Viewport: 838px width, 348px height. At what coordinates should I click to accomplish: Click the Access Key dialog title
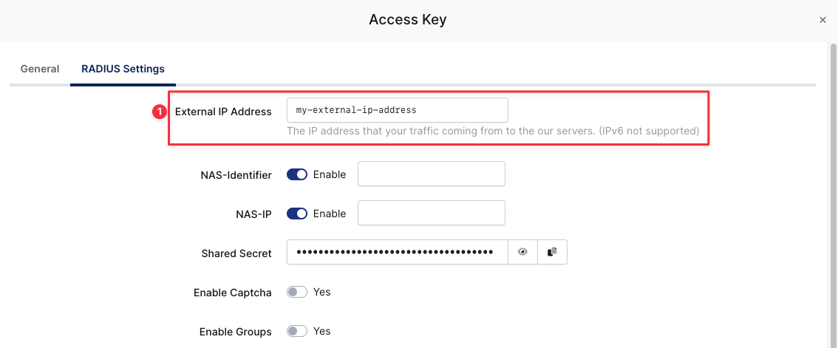[408, 20]
